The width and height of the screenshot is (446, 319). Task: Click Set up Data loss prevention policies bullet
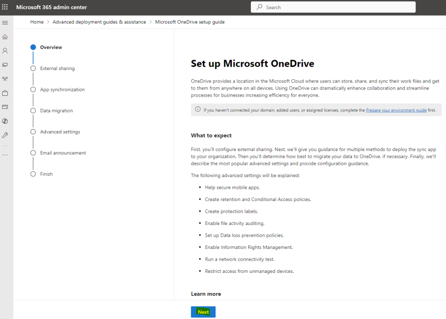(x=244, y=235)
